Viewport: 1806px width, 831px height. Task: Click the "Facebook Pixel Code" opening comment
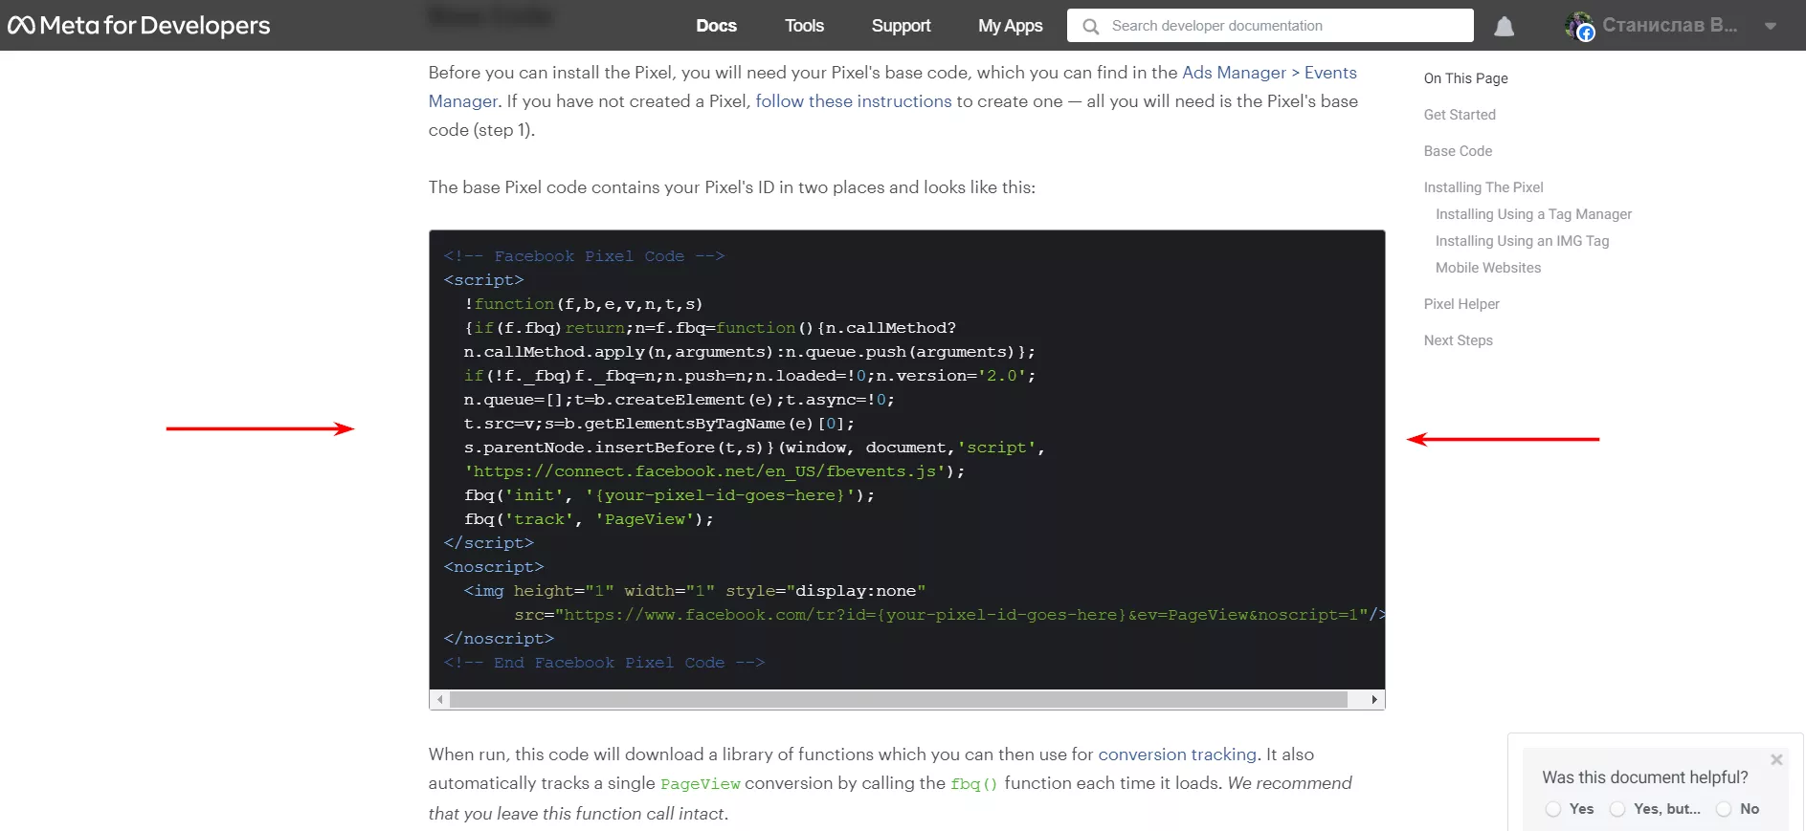584,256
